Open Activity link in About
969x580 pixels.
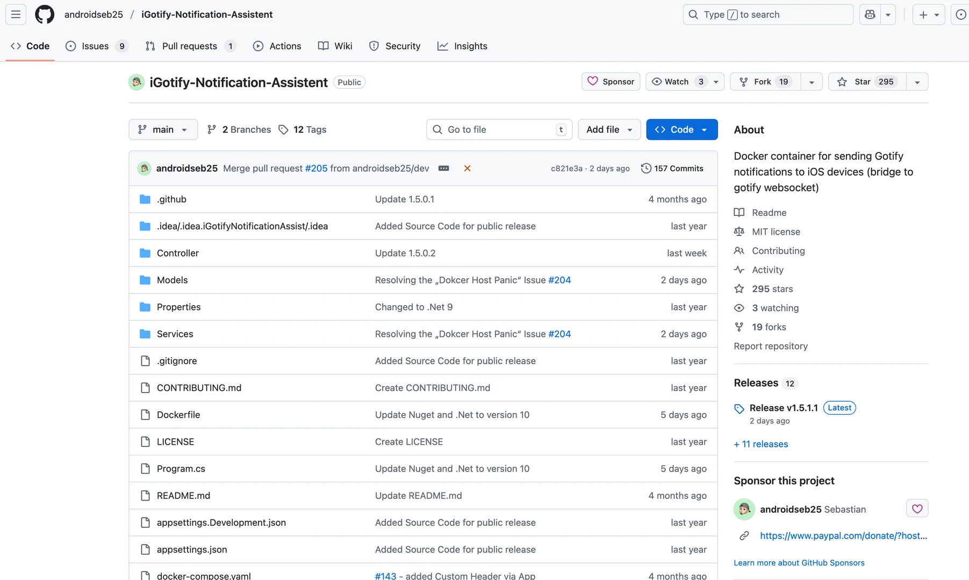767,270
